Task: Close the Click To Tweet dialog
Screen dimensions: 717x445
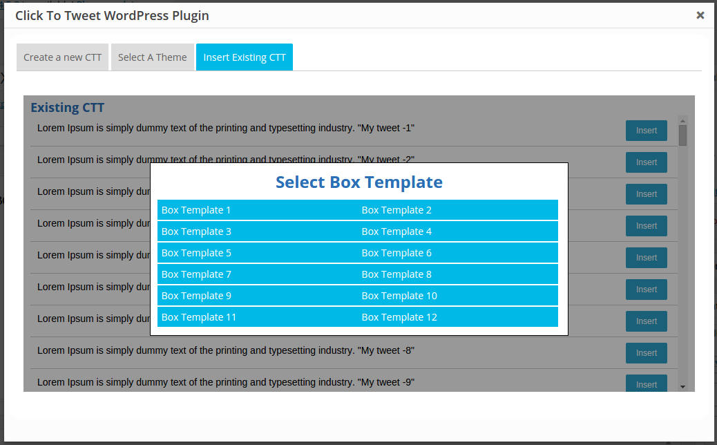Action: coord(700,15)
